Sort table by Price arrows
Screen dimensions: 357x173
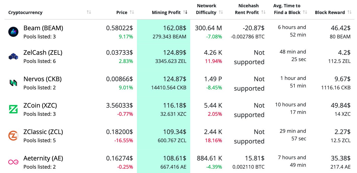click(132, 12)
